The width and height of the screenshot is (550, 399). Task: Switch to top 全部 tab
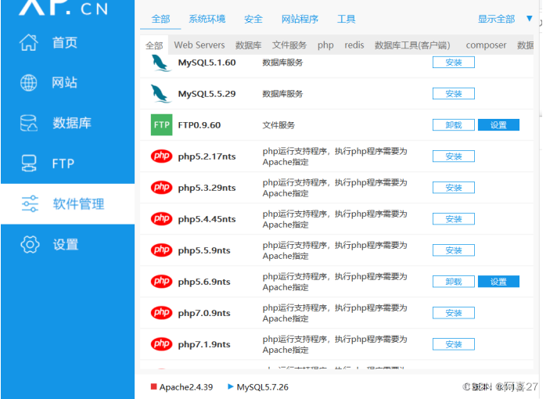(160, 19)
